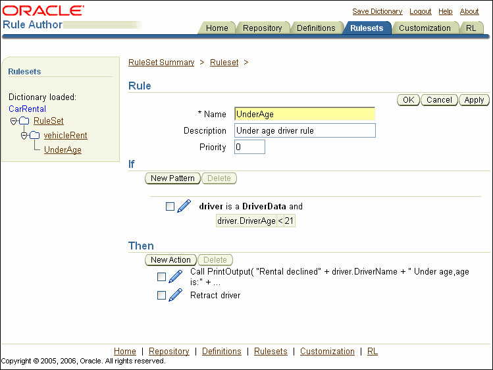Screen dimensions: 493x370
Task: Click the value 21 in condition
Action: (x=289, y=221)
